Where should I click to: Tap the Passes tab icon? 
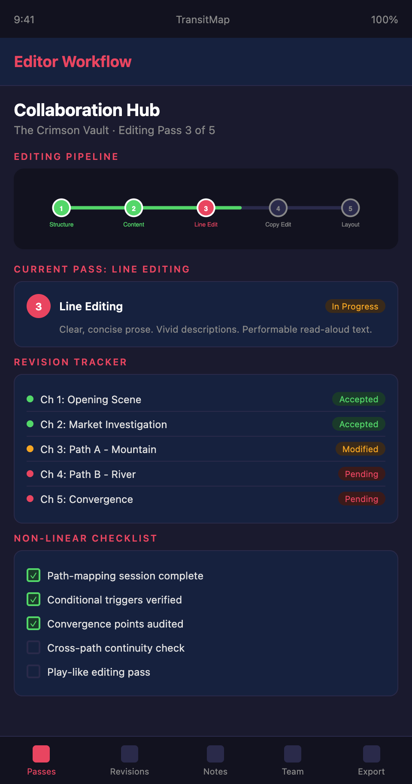coord(41,754)
